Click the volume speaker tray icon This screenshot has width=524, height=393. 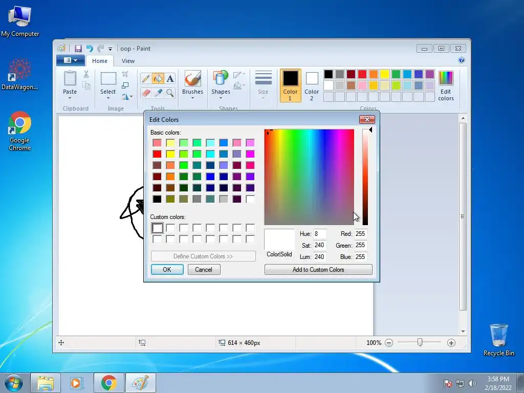472,383
